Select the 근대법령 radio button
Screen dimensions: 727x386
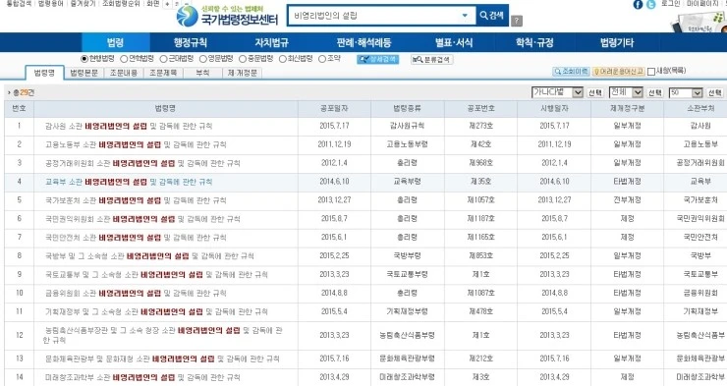(x=163, y=59)
